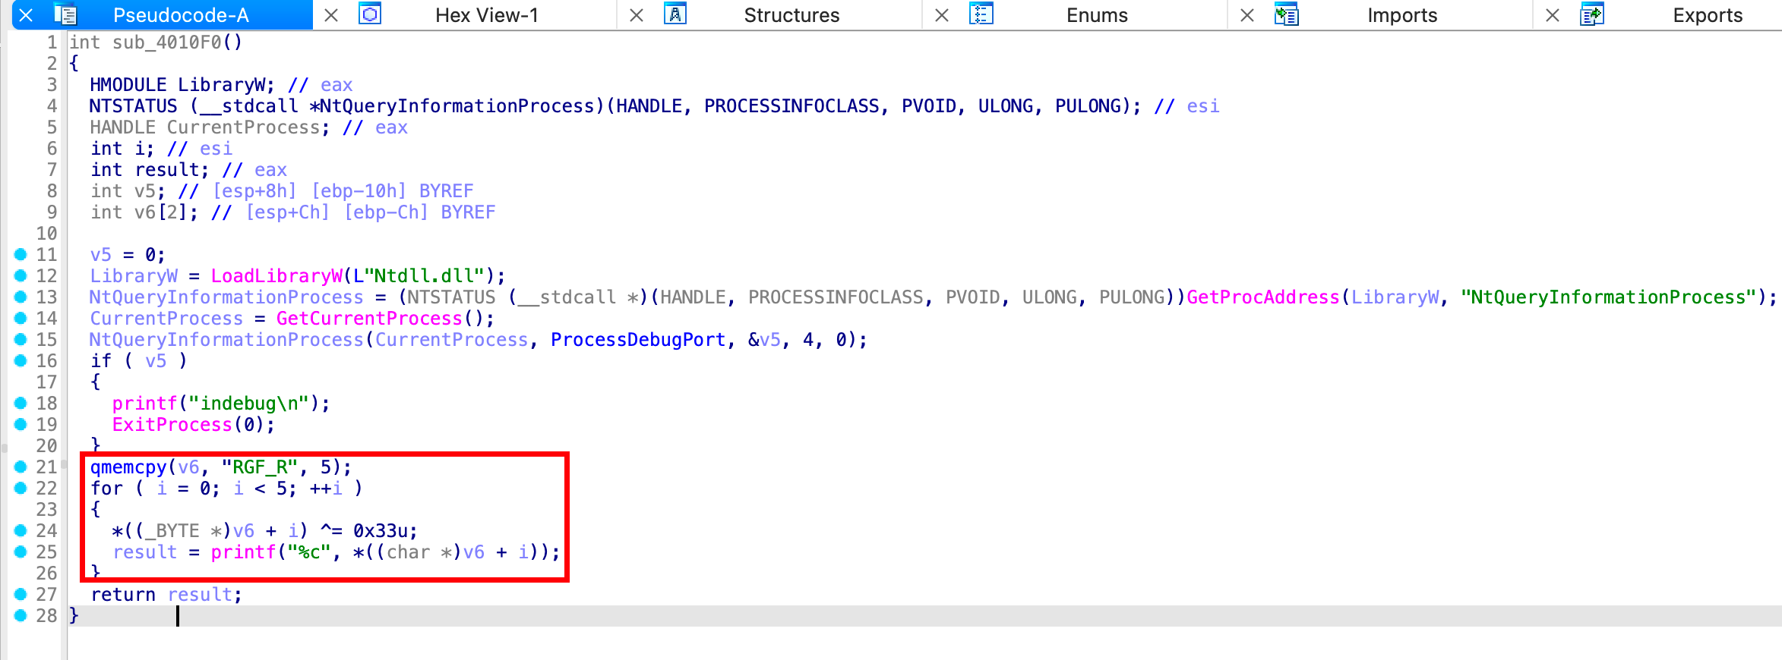1782x660 pixels.
Task: Click the Imports tab icon
Action: point(1286,14)
